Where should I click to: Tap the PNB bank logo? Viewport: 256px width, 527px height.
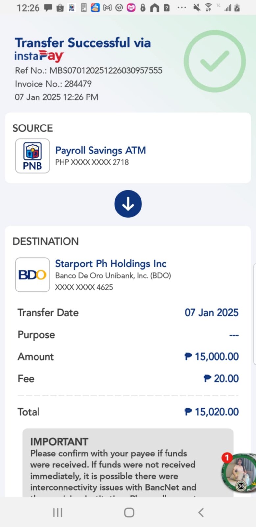click(x=33, y=156)
